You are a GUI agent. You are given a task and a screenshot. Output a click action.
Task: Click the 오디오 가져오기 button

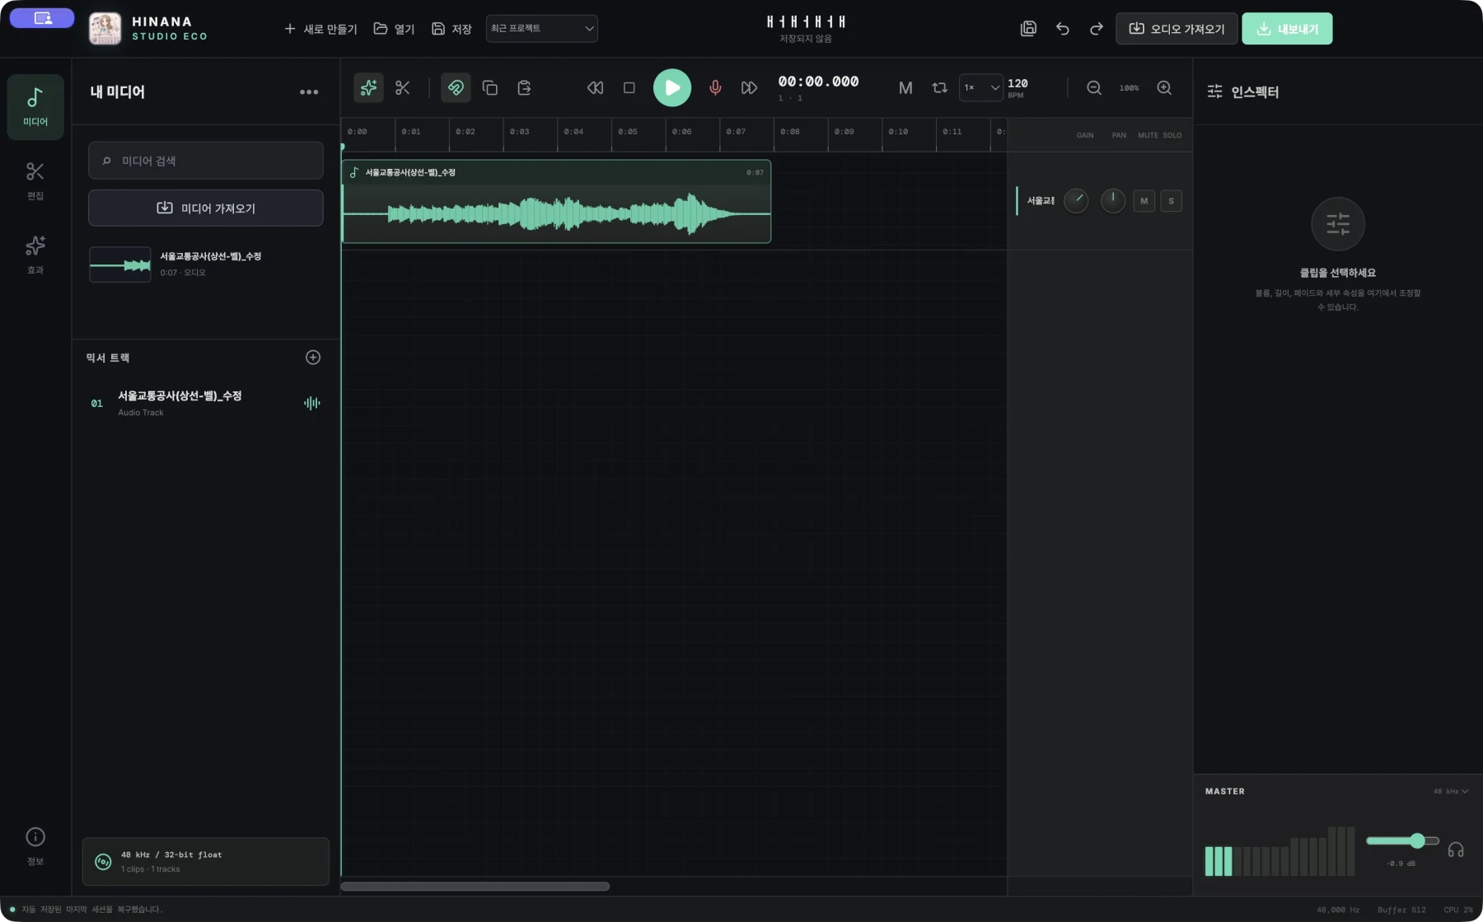(x=1177, y=29)
